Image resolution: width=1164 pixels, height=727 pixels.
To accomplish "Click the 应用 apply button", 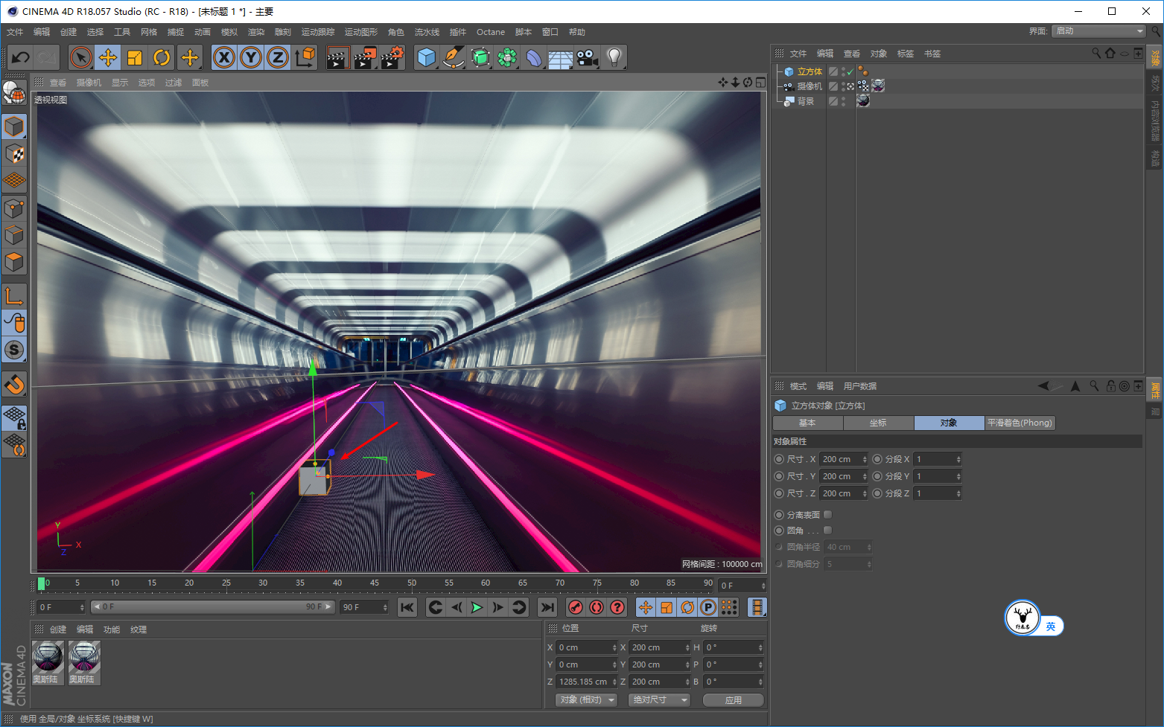I will coord(733,700).
